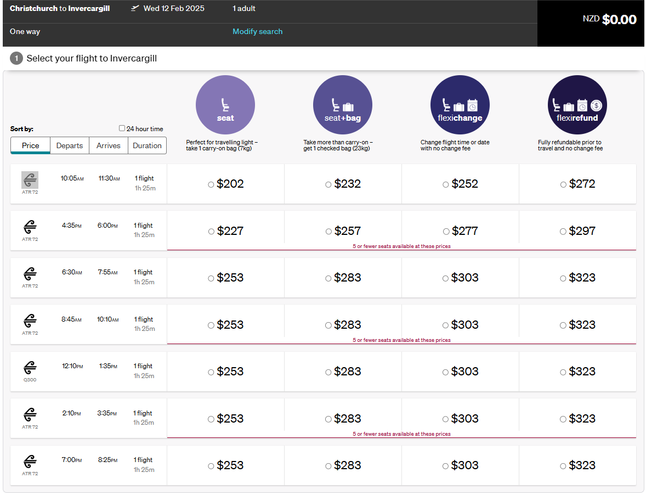Click the flexirefund fare type icon

[x=577, y=105]
